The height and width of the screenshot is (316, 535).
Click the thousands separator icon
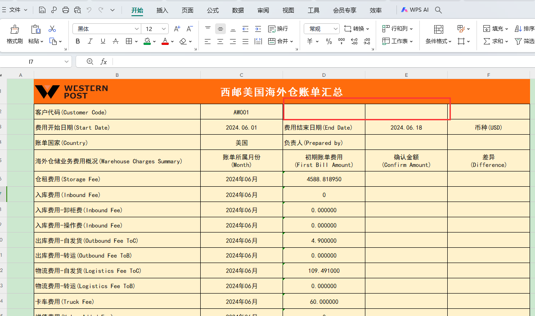[341, 42]
